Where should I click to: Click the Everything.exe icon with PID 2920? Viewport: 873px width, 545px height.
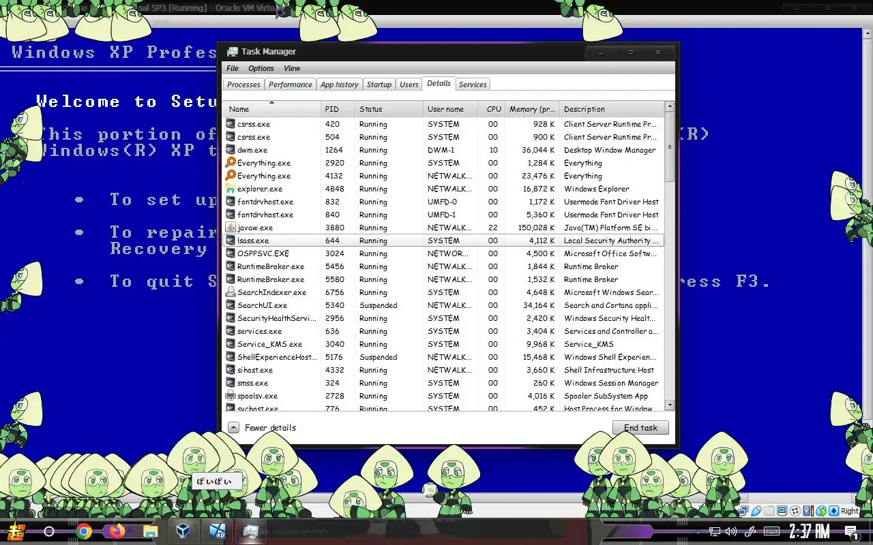(x=231, y=163)
